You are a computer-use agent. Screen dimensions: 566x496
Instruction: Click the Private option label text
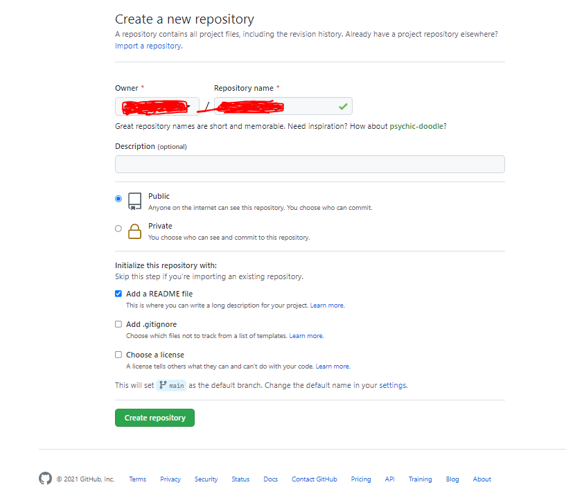coord(160,226)
